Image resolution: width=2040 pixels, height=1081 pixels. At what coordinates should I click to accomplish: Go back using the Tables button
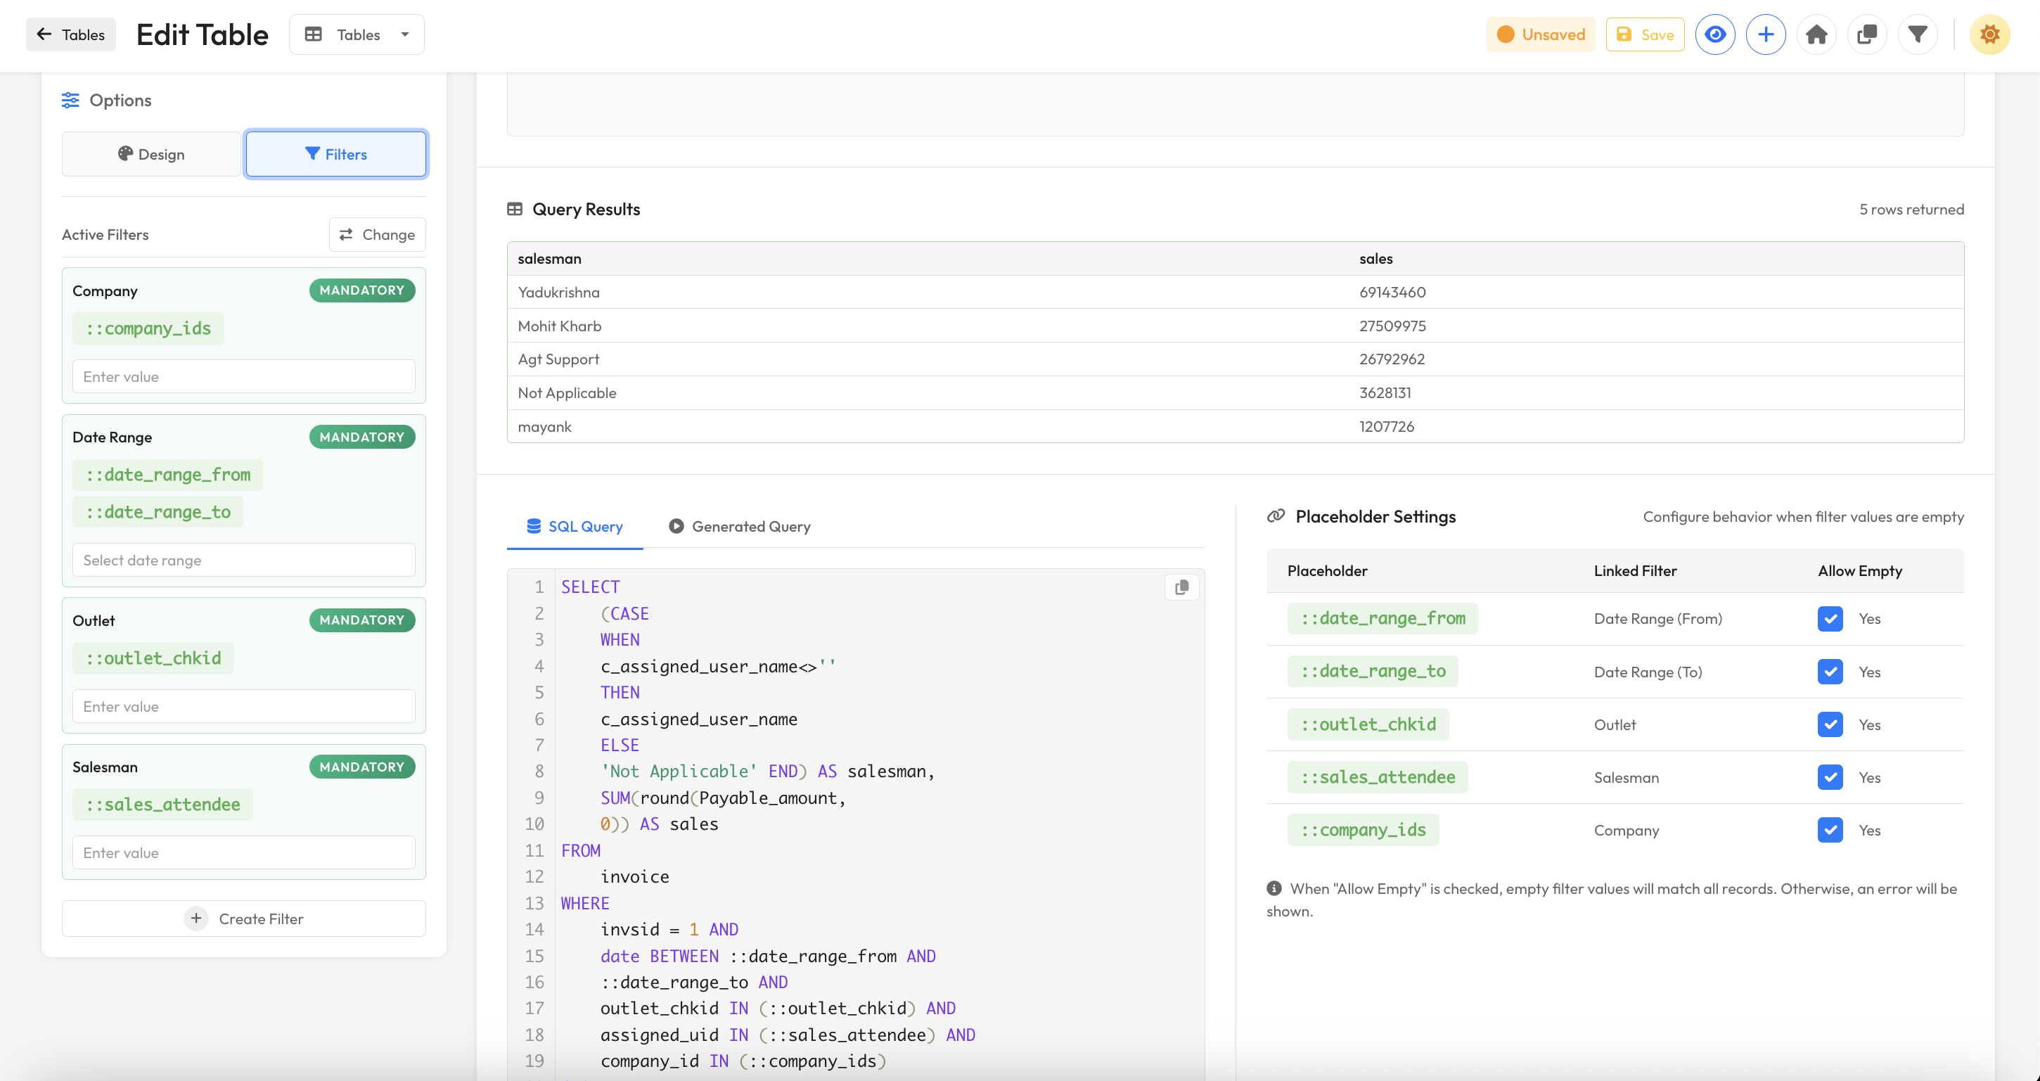[x=70, y=35]
